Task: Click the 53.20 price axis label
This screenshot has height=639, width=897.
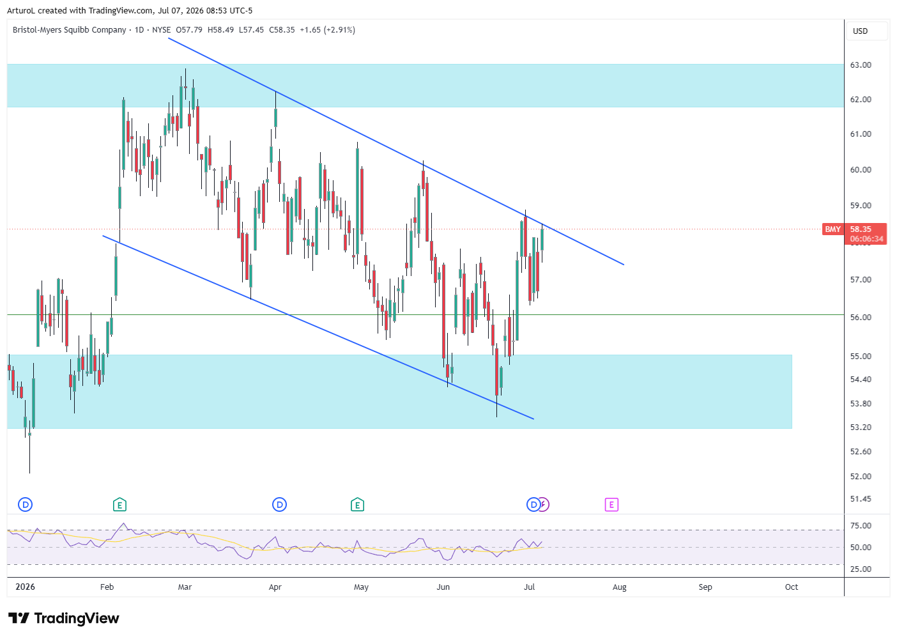Action: (861, 427)
